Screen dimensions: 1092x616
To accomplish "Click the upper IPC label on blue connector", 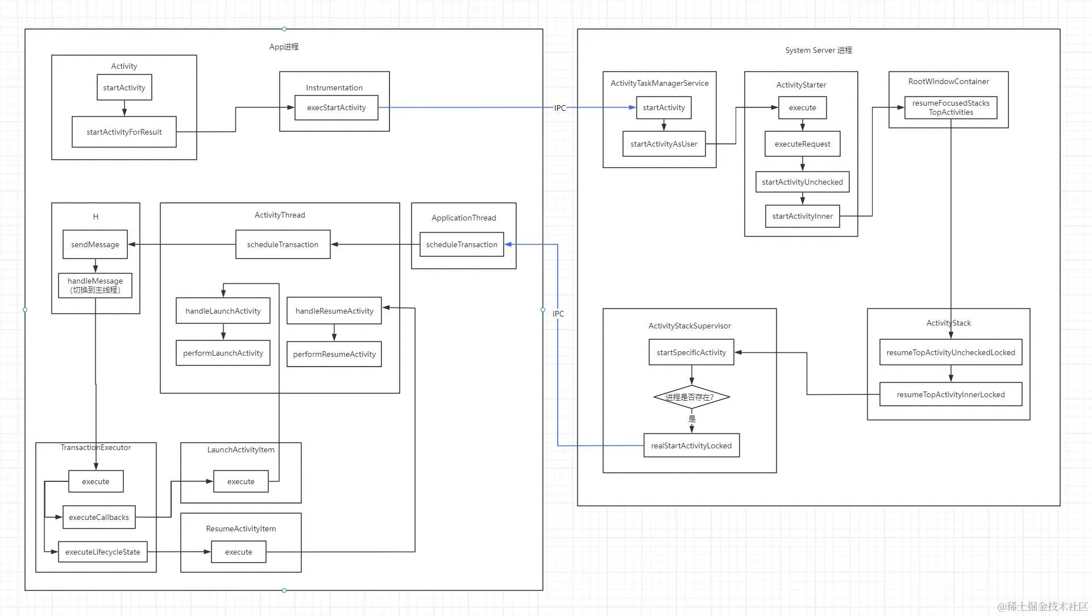I will click(x=560, y=108).
